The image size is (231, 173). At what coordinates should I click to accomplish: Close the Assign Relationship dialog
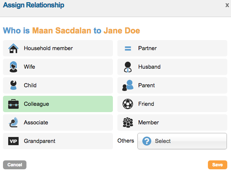coord(227,5)
